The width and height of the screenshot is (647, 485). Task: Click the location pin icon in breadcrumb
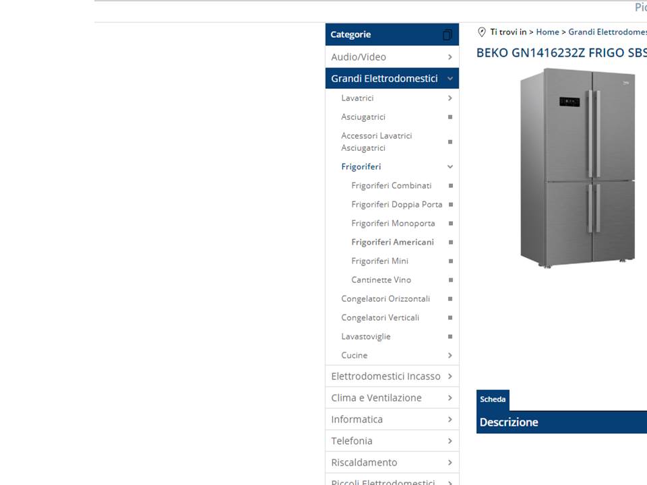[481, 32]
